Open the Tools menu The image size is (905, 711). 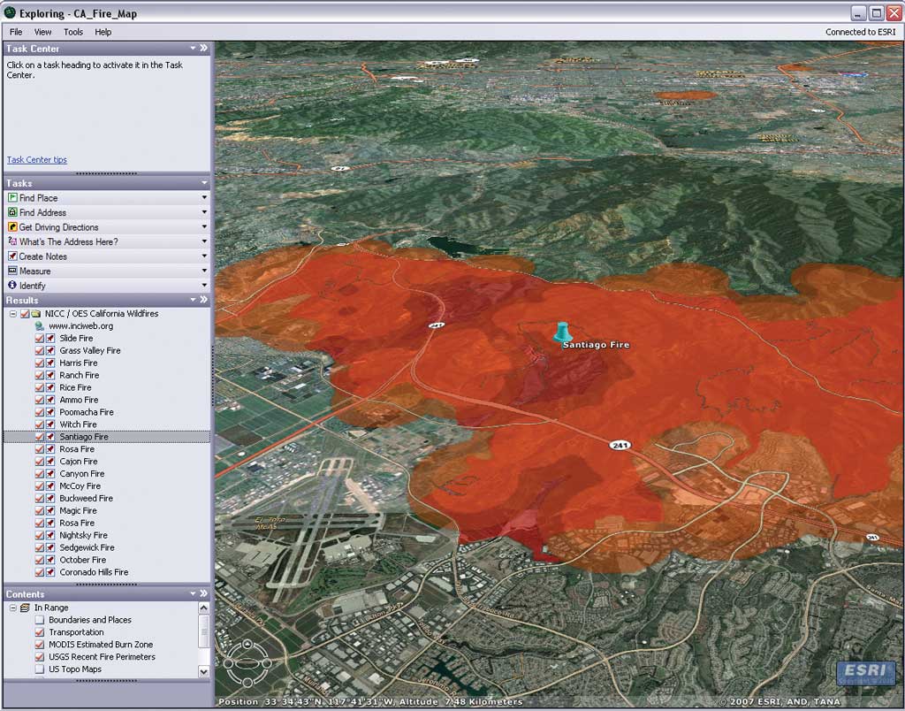73,33
